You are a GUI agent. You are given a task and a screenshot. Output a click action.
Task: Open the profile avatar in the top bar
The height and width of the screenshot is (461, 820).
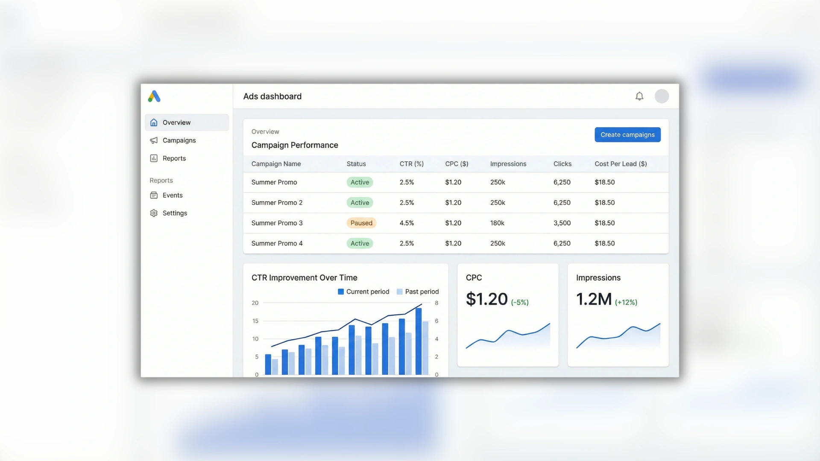[x=662, y=96]
